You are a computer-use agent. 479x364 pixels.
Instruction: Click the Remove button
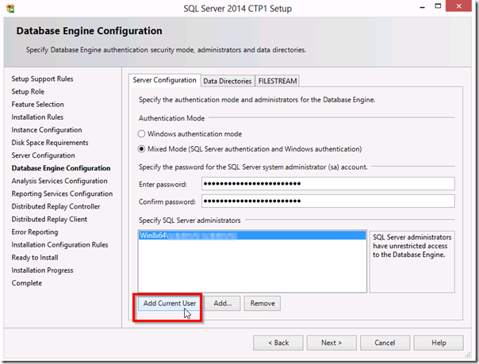point(262,304)
